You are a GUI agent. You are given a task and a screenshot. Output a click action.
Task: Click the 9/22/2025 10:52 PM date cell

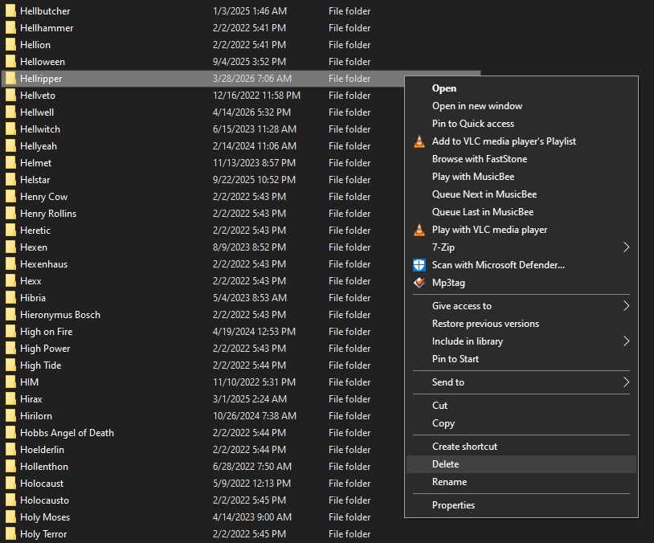[x=254, y=180]
